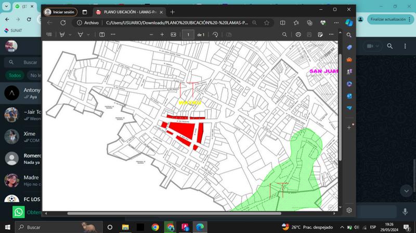Image resolution: width=416 pixels, height=233 pixels.
Task: Open Edge sidebar tools briefcase icon
Action: pos(349,60)
